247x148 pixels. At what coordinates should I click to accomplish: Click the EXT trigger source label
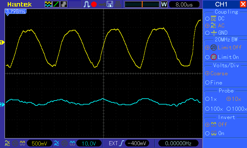(113, 143)
